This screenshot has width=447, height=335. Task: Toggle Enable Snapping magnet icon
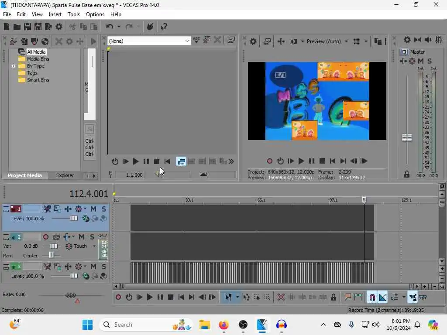[x=372, y=297]
